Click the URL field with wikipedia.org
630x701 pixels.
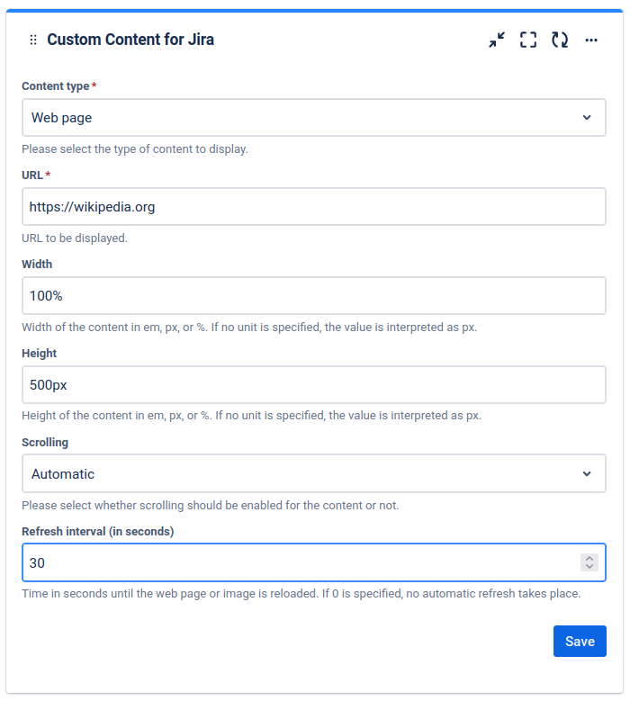(x=313, y=207)
